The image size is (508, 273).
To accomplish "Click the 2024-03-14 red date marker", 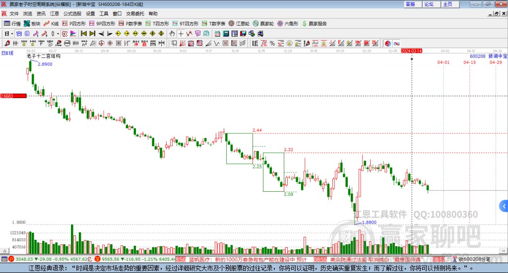I will tap(411, 51).
